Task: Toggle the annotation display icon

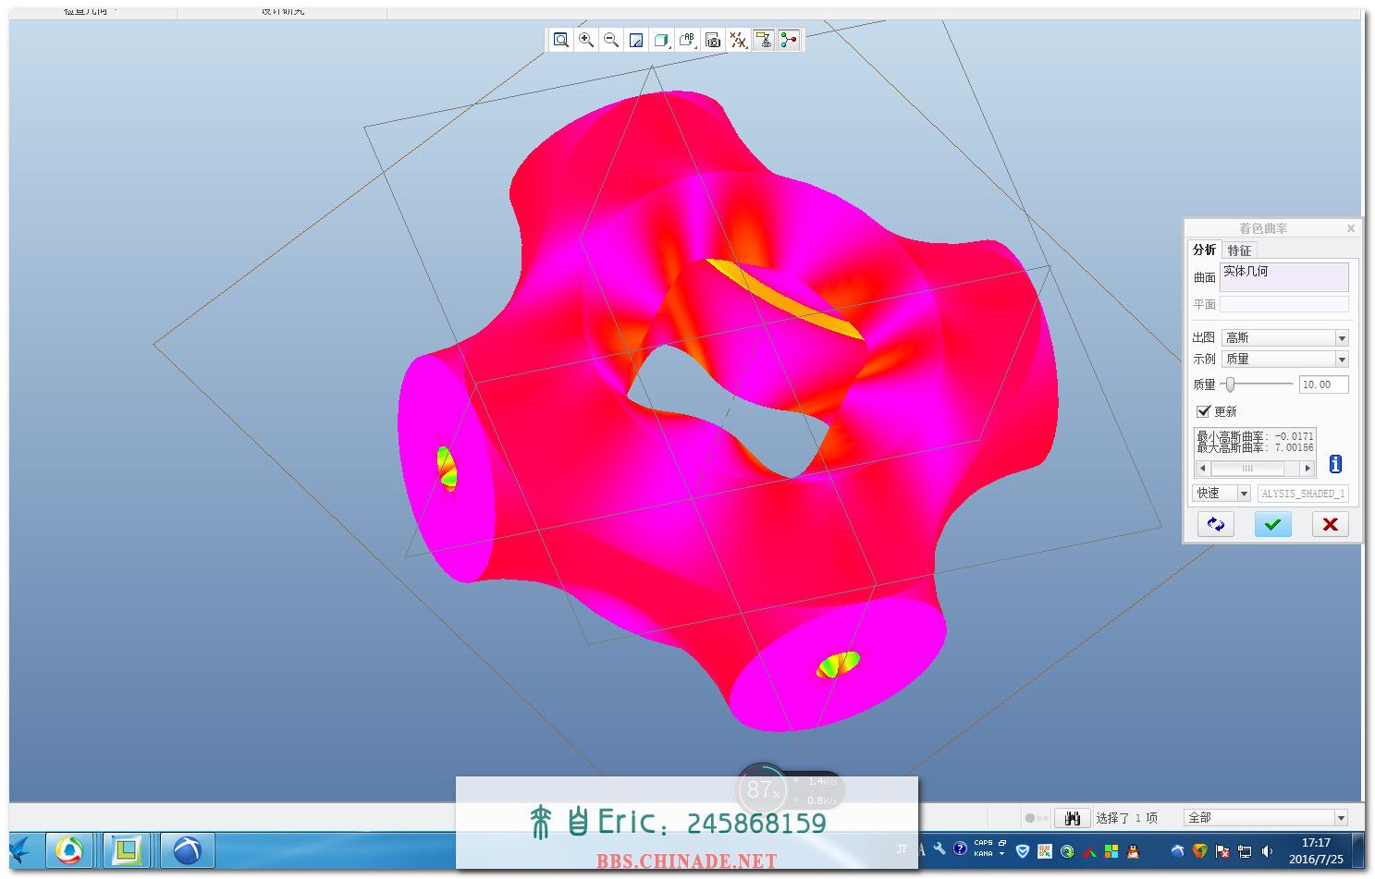Action: click(x=763, y=40)
